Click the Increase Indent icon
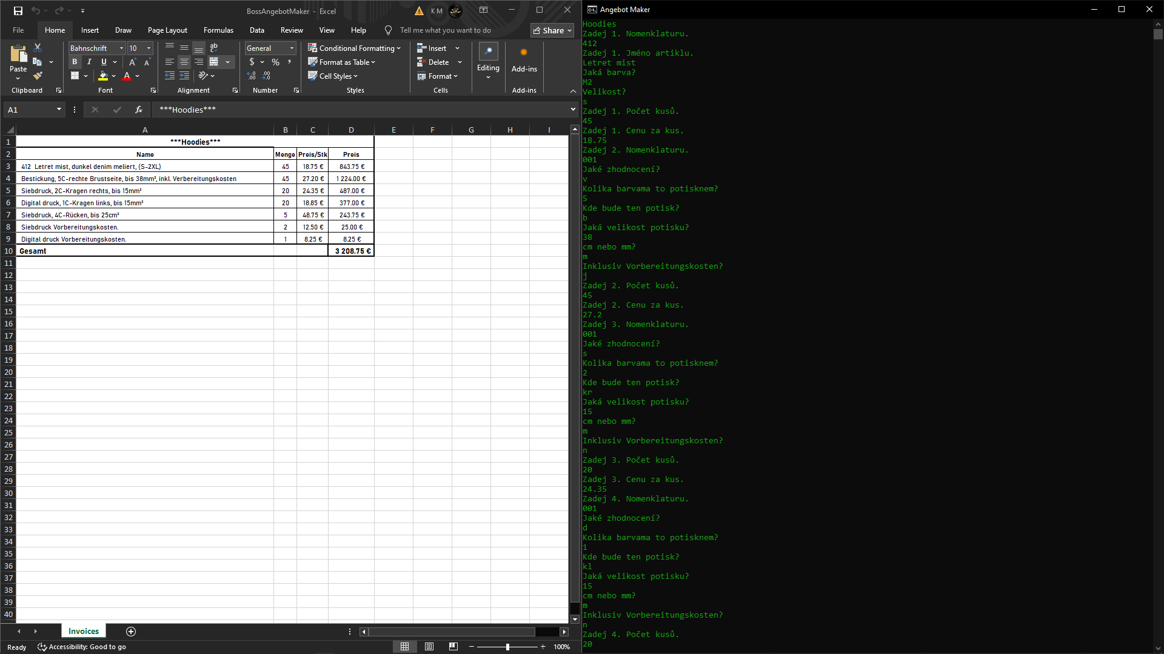 coord(184,76)
